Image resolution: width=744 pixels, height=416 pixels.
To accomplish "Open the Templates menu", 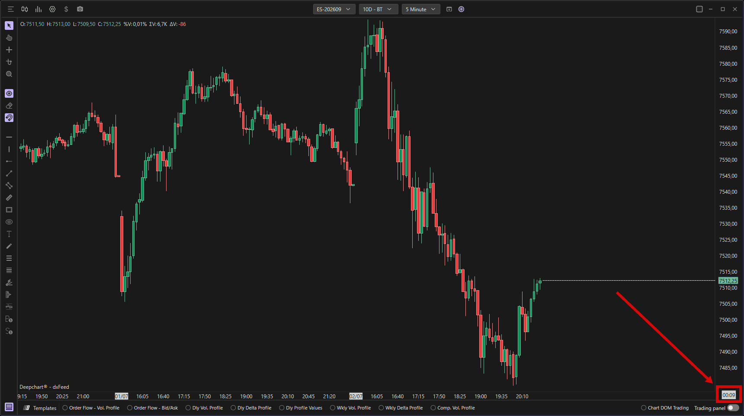I will click(40, 408).
